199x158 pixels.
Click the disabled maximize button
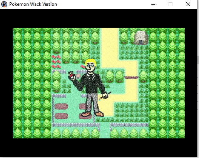[171, 4]
